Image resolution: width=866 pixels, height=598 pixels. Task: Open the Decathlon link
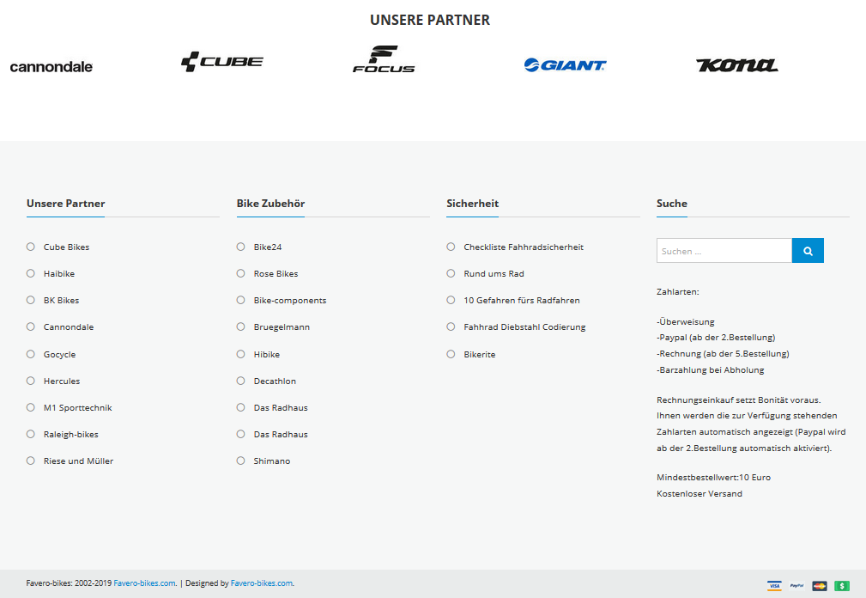click(x=275, y=381)
